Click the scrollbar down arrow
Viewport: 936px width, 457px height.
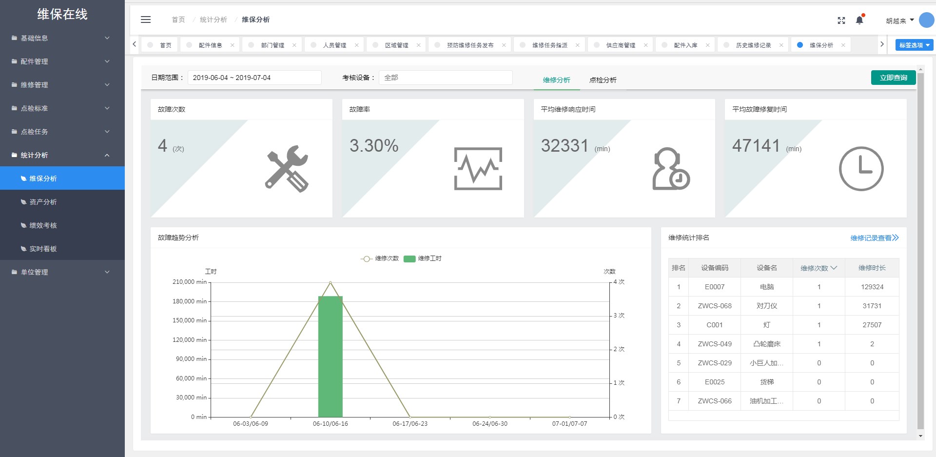click(x=920, y=436)
